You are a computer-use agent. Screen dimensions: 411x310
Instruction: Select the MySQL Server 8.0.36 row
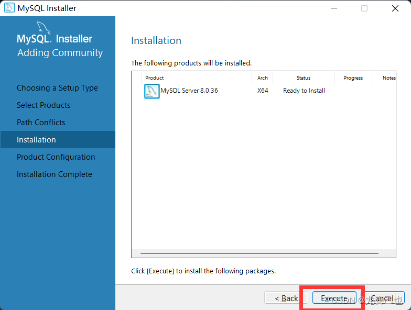264,91
